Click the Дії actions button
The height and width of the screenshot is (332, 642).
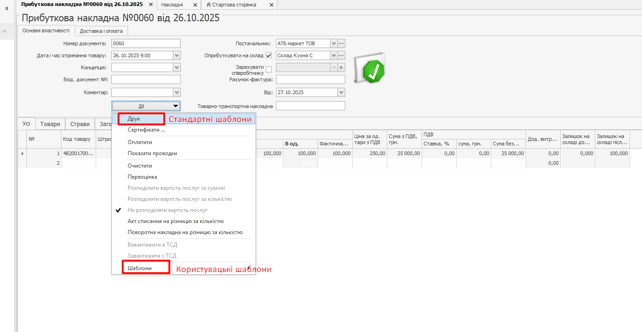(x=146, y=106)
